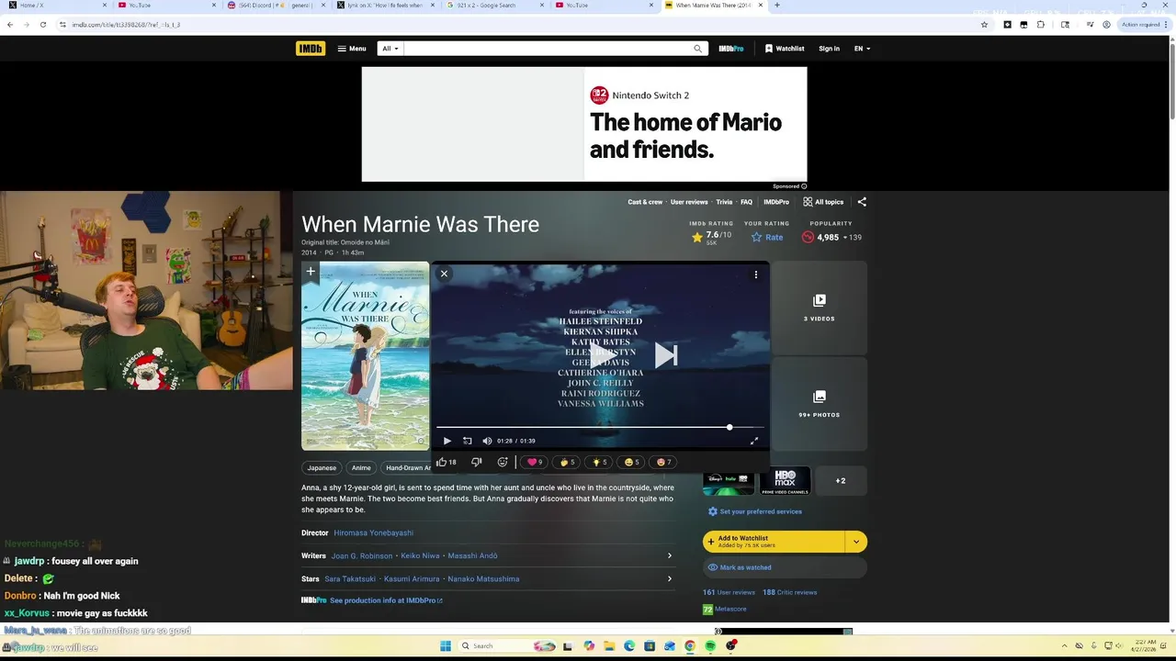
Task: Mute the trailer with the volume icon
Action: pyautogui.click(x=487, y=441)
